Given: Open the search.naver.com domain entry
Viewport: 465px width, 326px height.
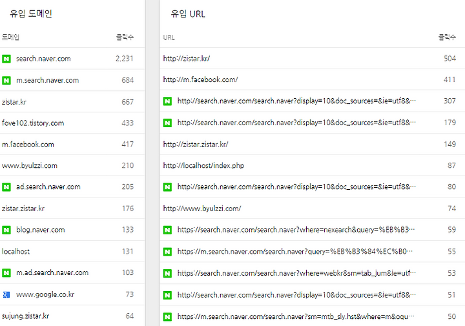Looking at the screenshot, I should (43, 59).
